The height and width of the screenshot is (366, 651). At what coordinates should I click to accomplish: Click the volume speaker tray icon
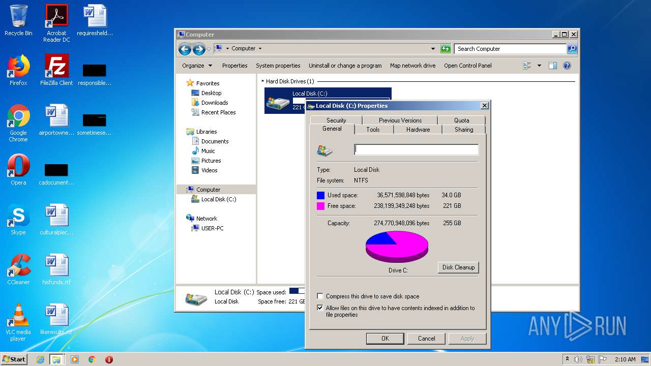(578, 359)
